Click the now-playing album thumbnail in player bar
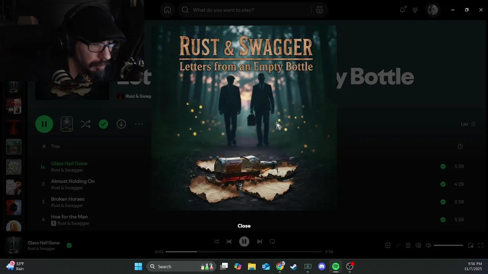This screenshot has height=274, width=488. [x=14, y=245]
